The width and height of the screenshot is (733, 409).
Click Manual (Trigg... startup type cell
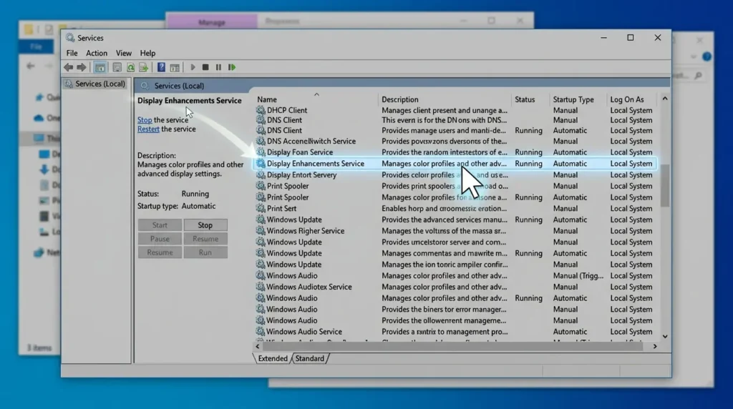point(578,275)
